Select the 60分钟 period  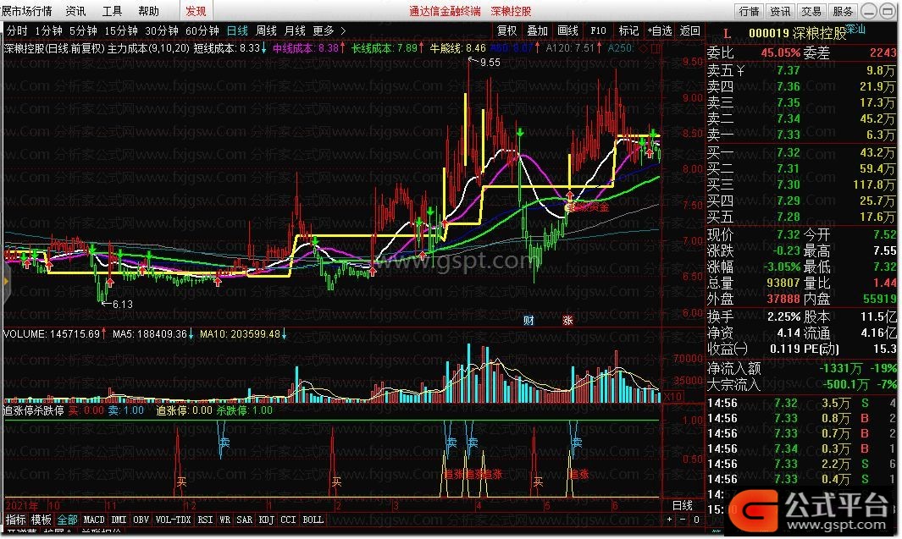202,30
